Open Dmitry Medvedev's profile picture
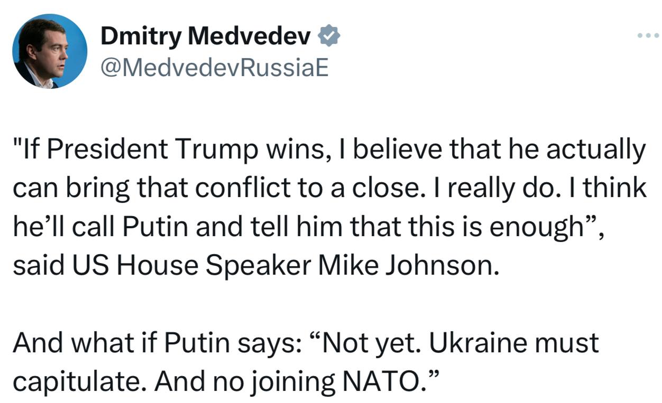Screen dimensions: 662x403 click(x=50, y=51)
